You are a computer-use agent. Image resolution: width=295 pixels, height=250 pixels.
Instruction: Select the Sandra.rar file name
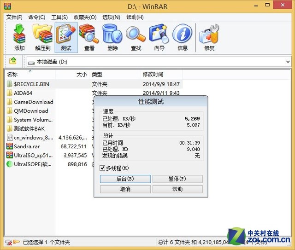point(27,146)
